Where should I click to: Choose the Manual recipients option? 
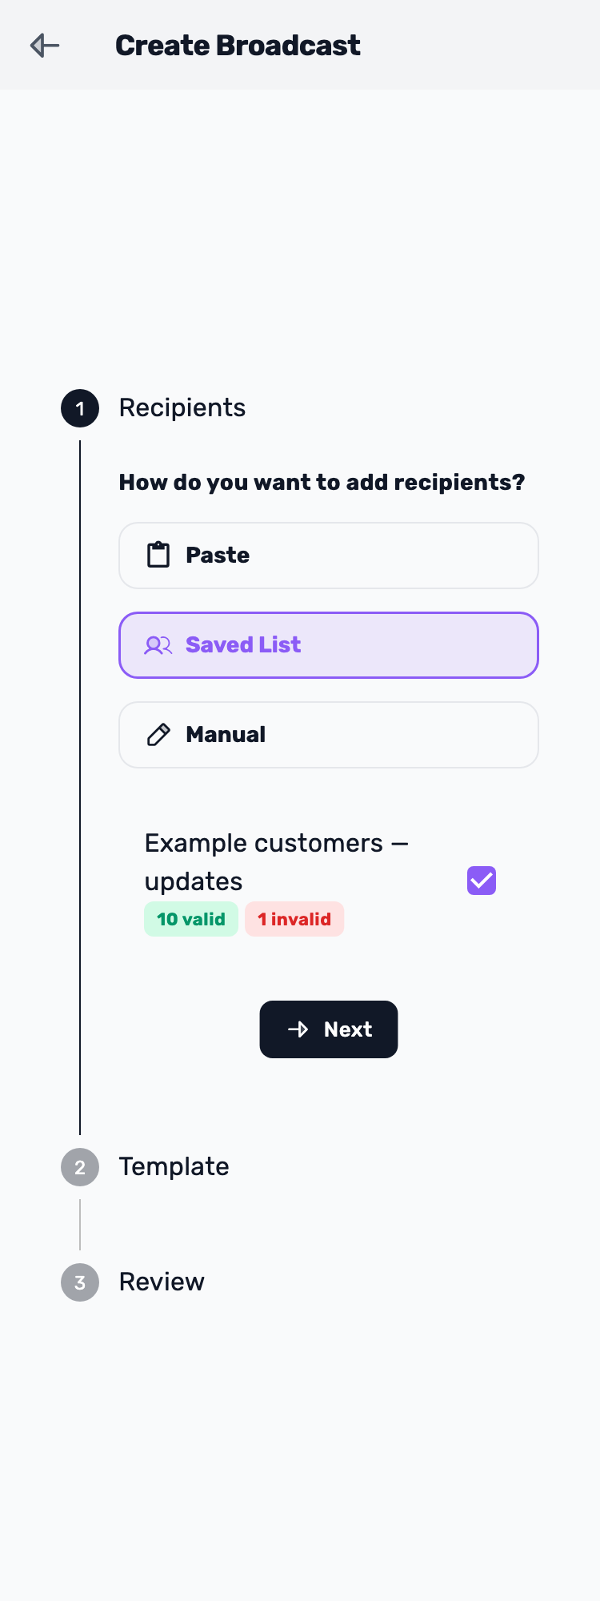329,735
